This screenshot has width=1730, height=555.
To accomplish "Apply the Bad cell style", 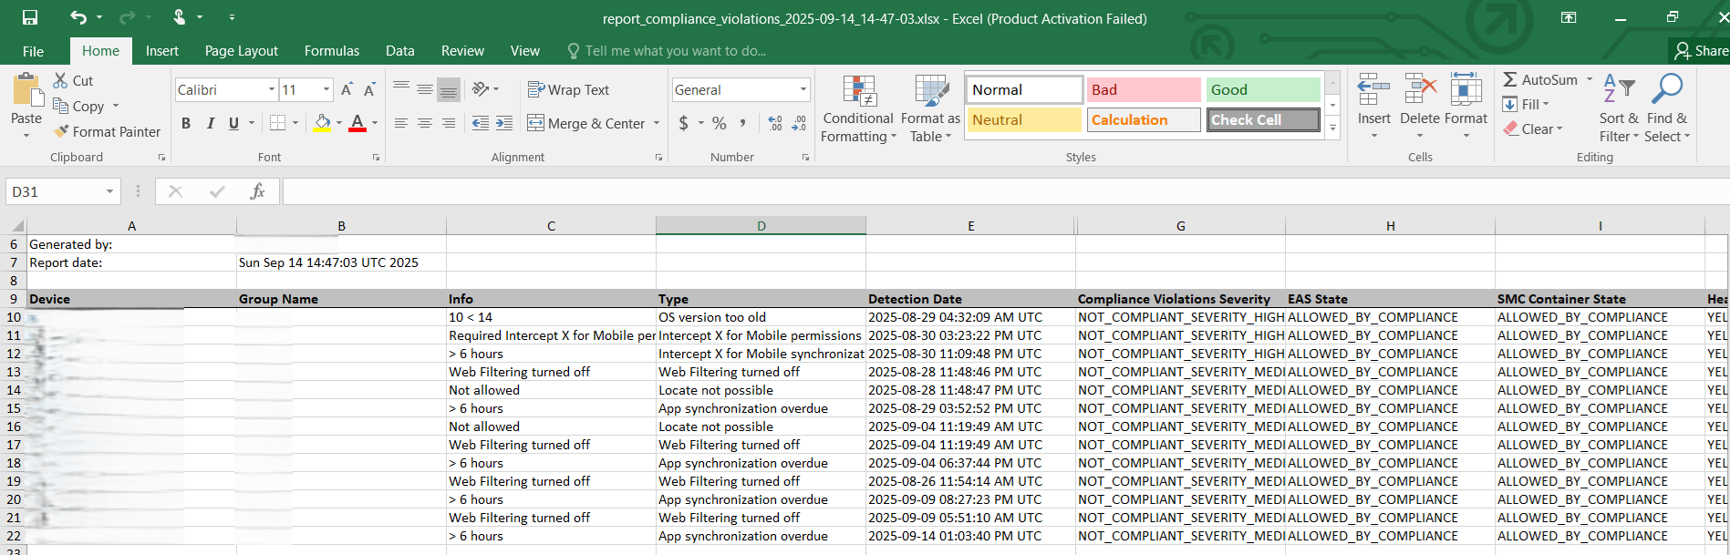I will pos(1144,89).
